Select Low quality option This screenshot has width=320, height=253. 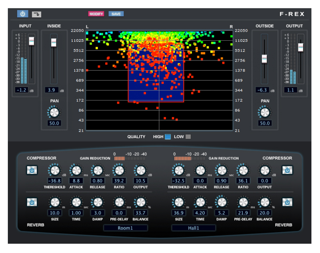point(188,137)
